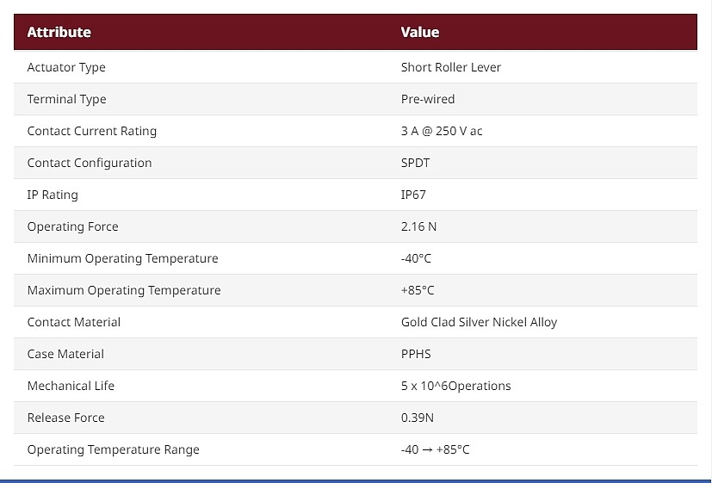Select the Terminal Type attribute
The image size is (712, 483).
pos(67,99)
